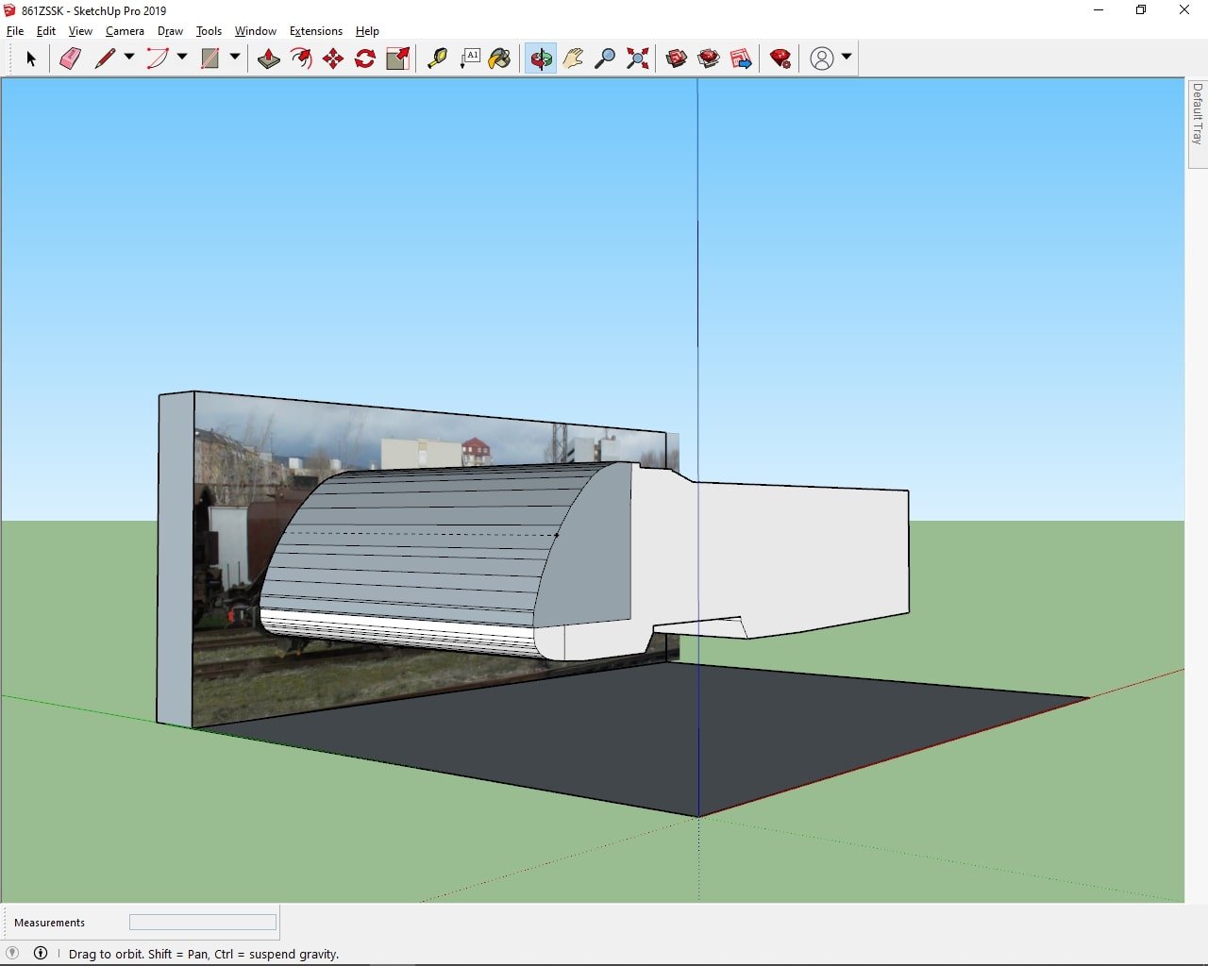Select the Offset tool
This screenshot has height=966, width=1208.
click(301, 58)
